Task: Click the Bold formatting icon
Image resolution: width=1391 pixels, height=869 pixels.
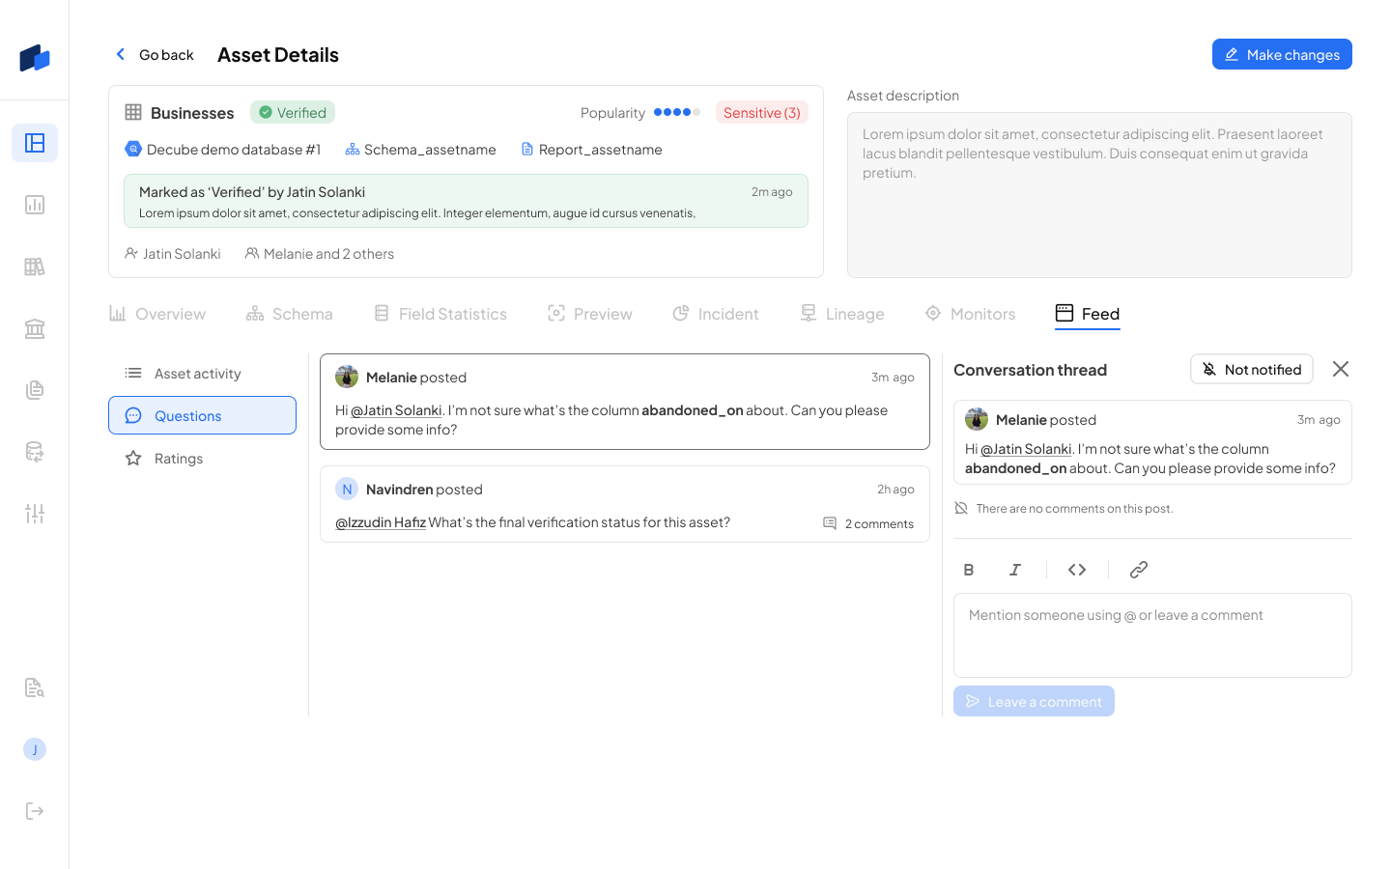Action: (x=969, y=570)
